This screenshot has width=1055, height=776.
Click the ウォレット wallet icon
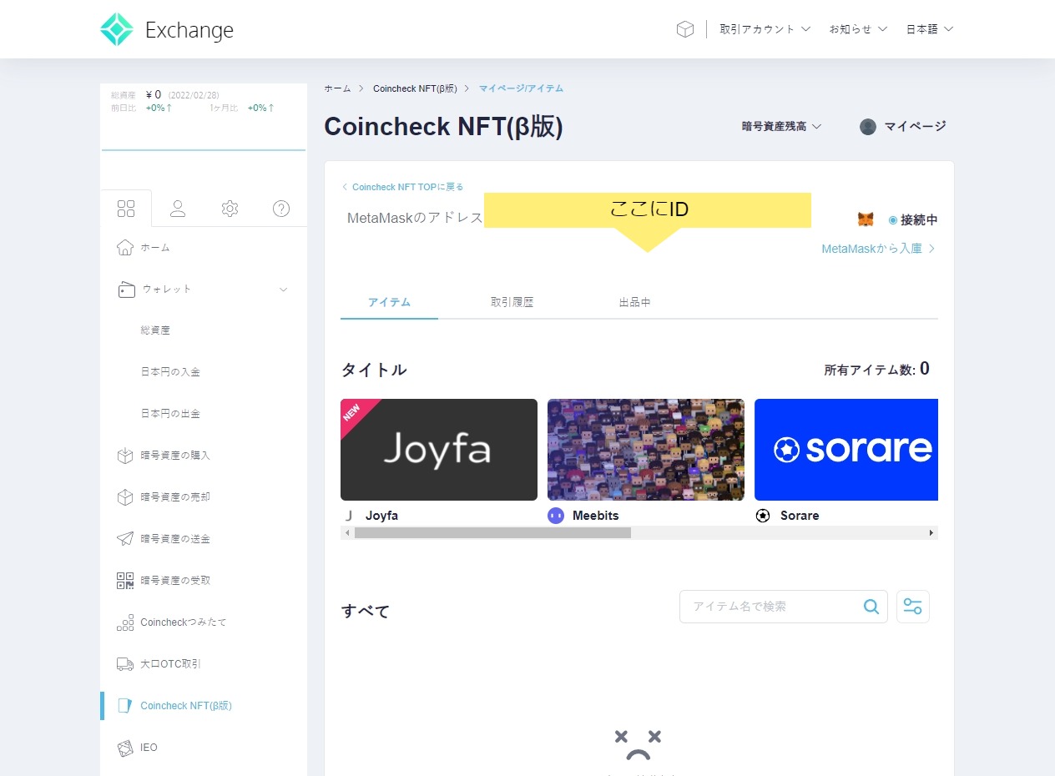tap(125, 289)
